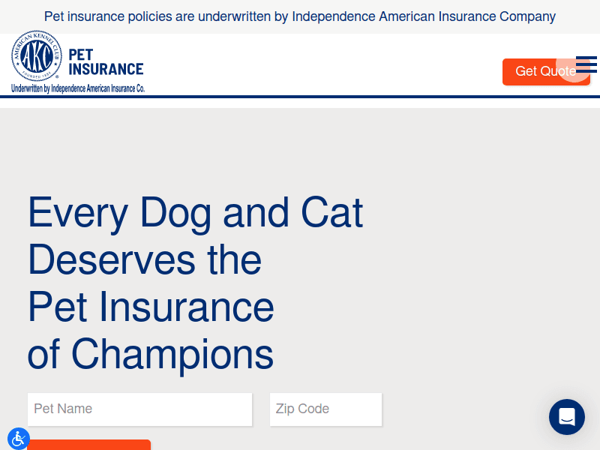600x450 pixels.
Task: Click the Independence American Insurance Company banner
Action: [300, 16]
